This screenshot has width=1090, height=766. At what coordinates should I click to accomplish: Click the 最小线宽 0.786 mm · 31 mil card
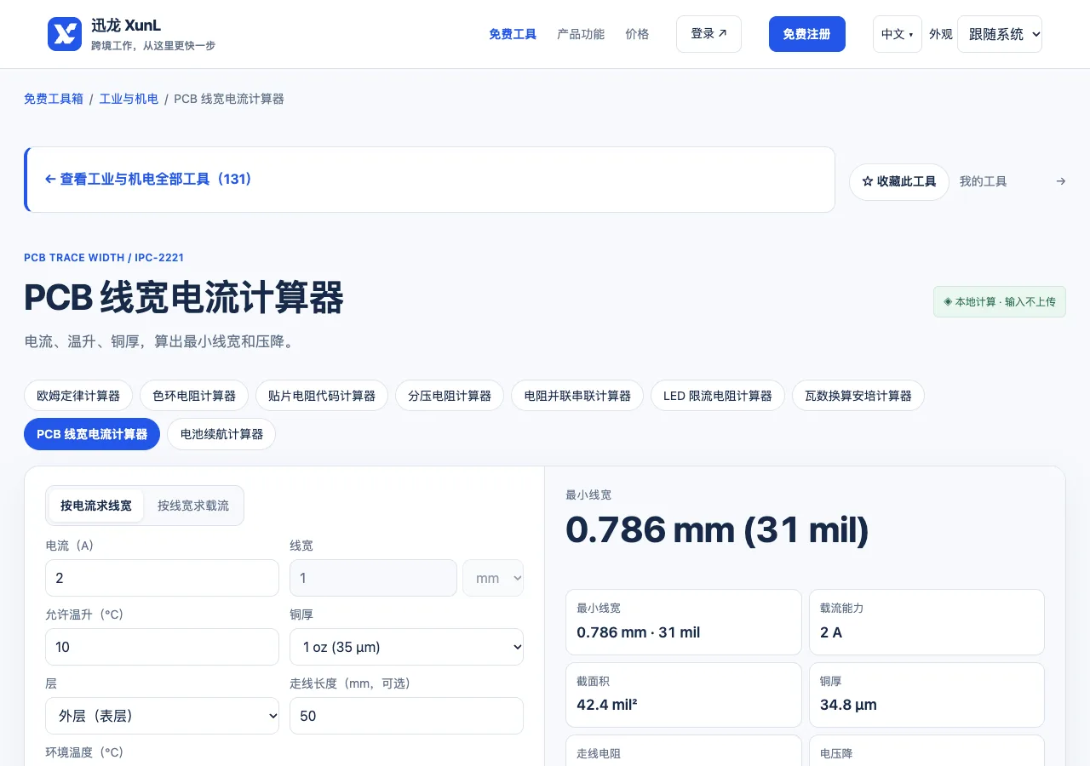684,622
